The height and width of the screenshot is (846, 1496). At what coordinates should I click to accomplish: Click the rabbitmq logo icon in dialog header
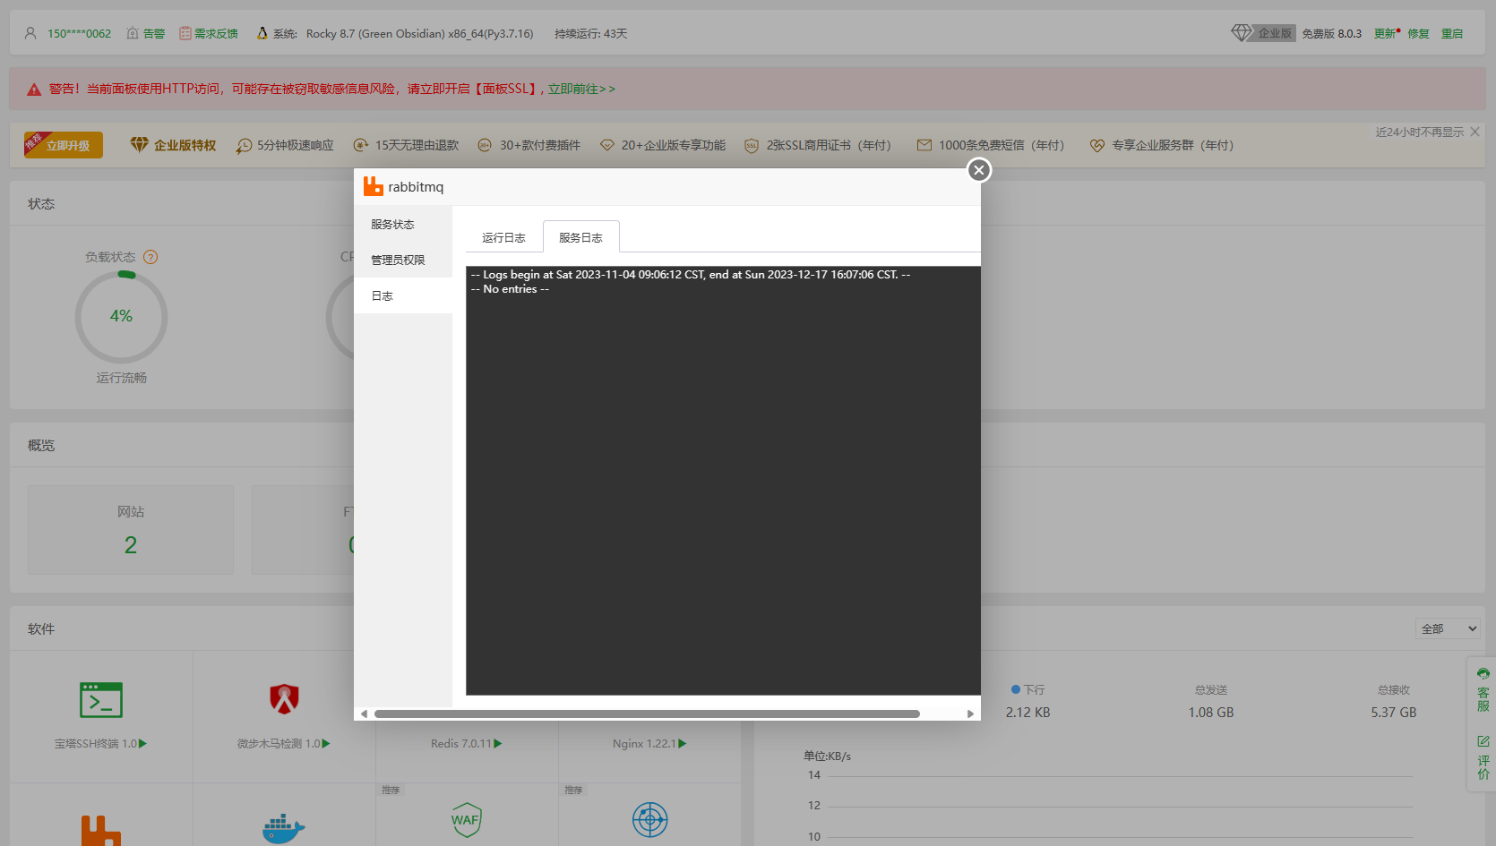[373, 186]
